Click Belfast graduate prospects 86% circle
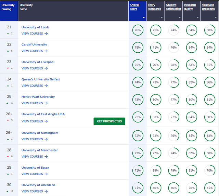The image size is (219, 196). [210, 82]
